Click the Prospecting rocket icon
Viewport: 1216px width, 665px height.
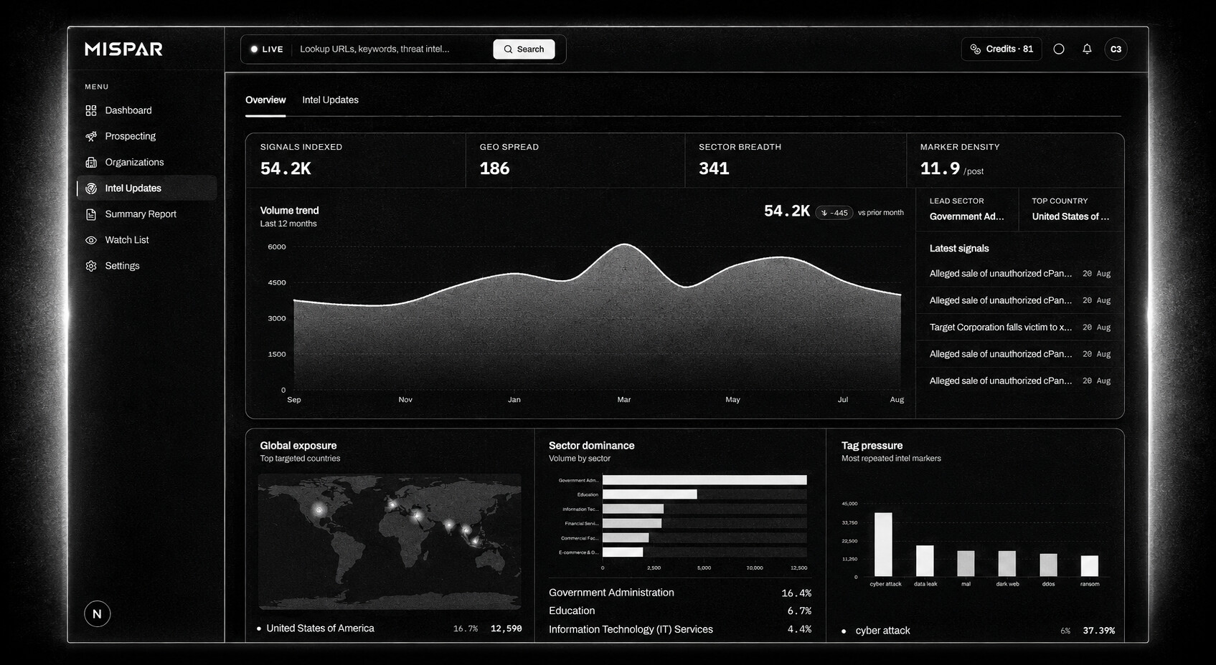[x=91, y=136]
